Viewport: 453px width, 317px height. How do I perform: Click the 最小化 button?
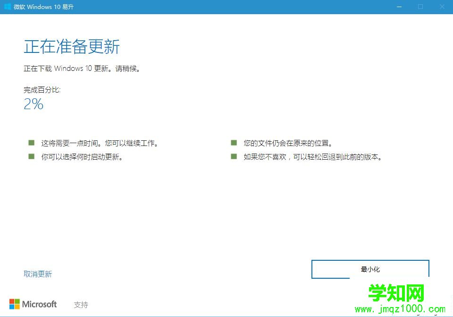point(370,269)
